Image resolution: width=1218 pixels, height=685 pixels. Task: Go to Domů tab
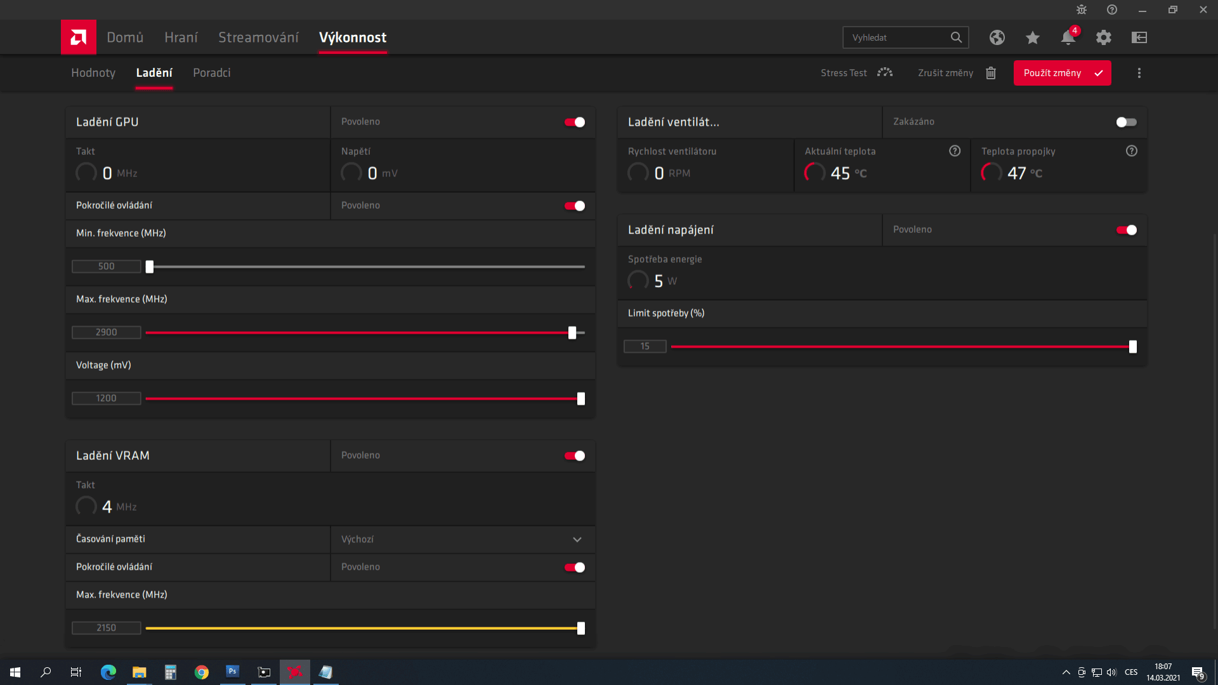point(125,37)
